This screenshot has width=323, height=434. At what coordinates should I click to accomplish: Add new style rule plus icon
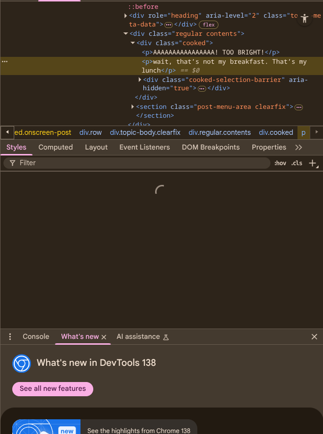[x=313, y=163]
